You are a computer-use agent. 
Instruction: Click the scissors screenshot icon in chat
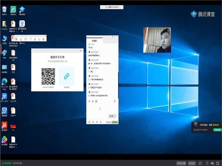(x=92, y=101)
